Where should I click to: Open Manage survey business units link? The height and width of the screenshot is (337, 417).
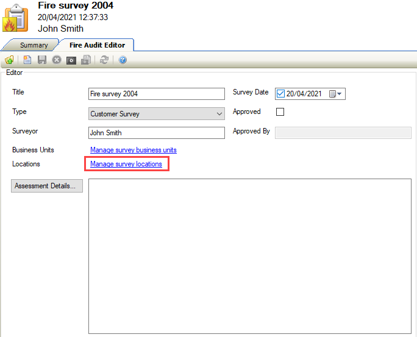[x=134, y=150]
